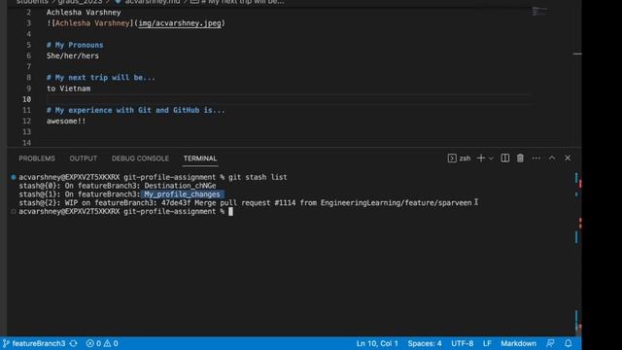The height and width of the screenshot is (350, 622).
Task: Split the terminal panel
Action: (505, 158)
